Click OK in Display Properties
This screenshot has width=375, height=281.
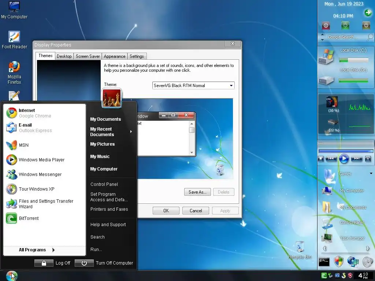coord(166,210)
